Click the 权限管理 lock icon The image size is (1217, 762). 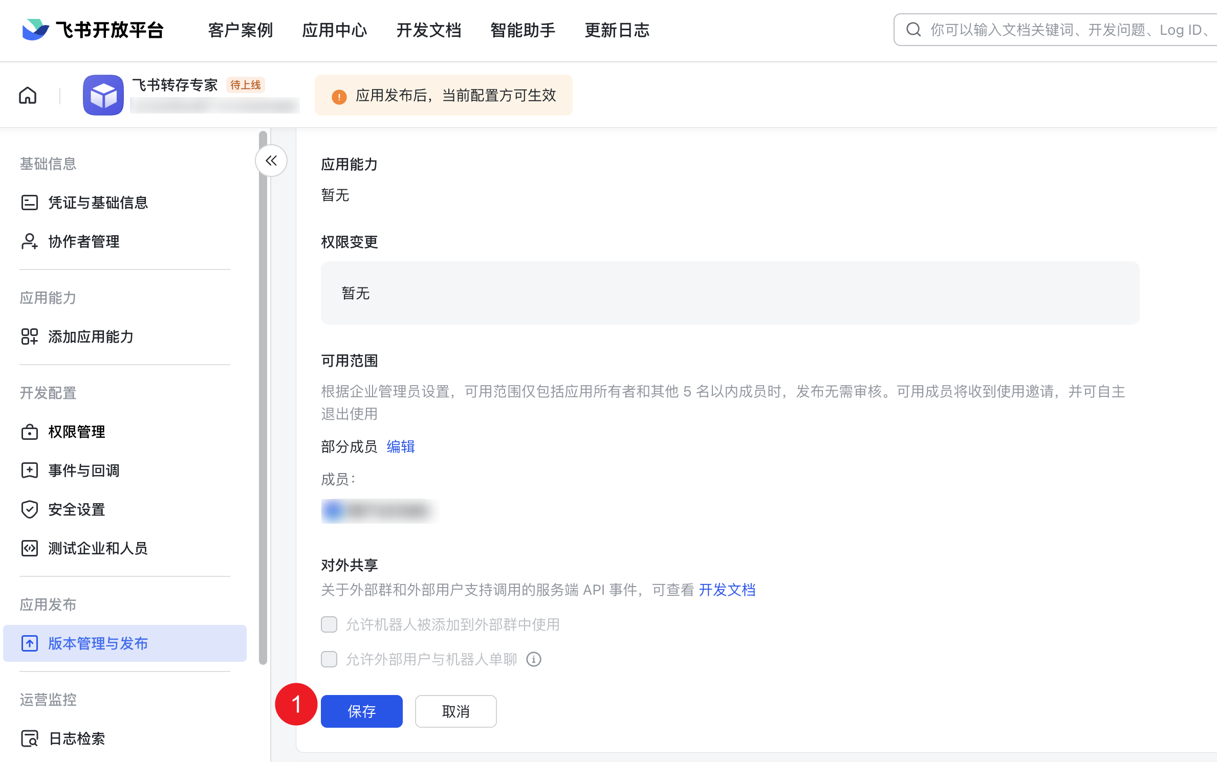click(x=30, y=432)
